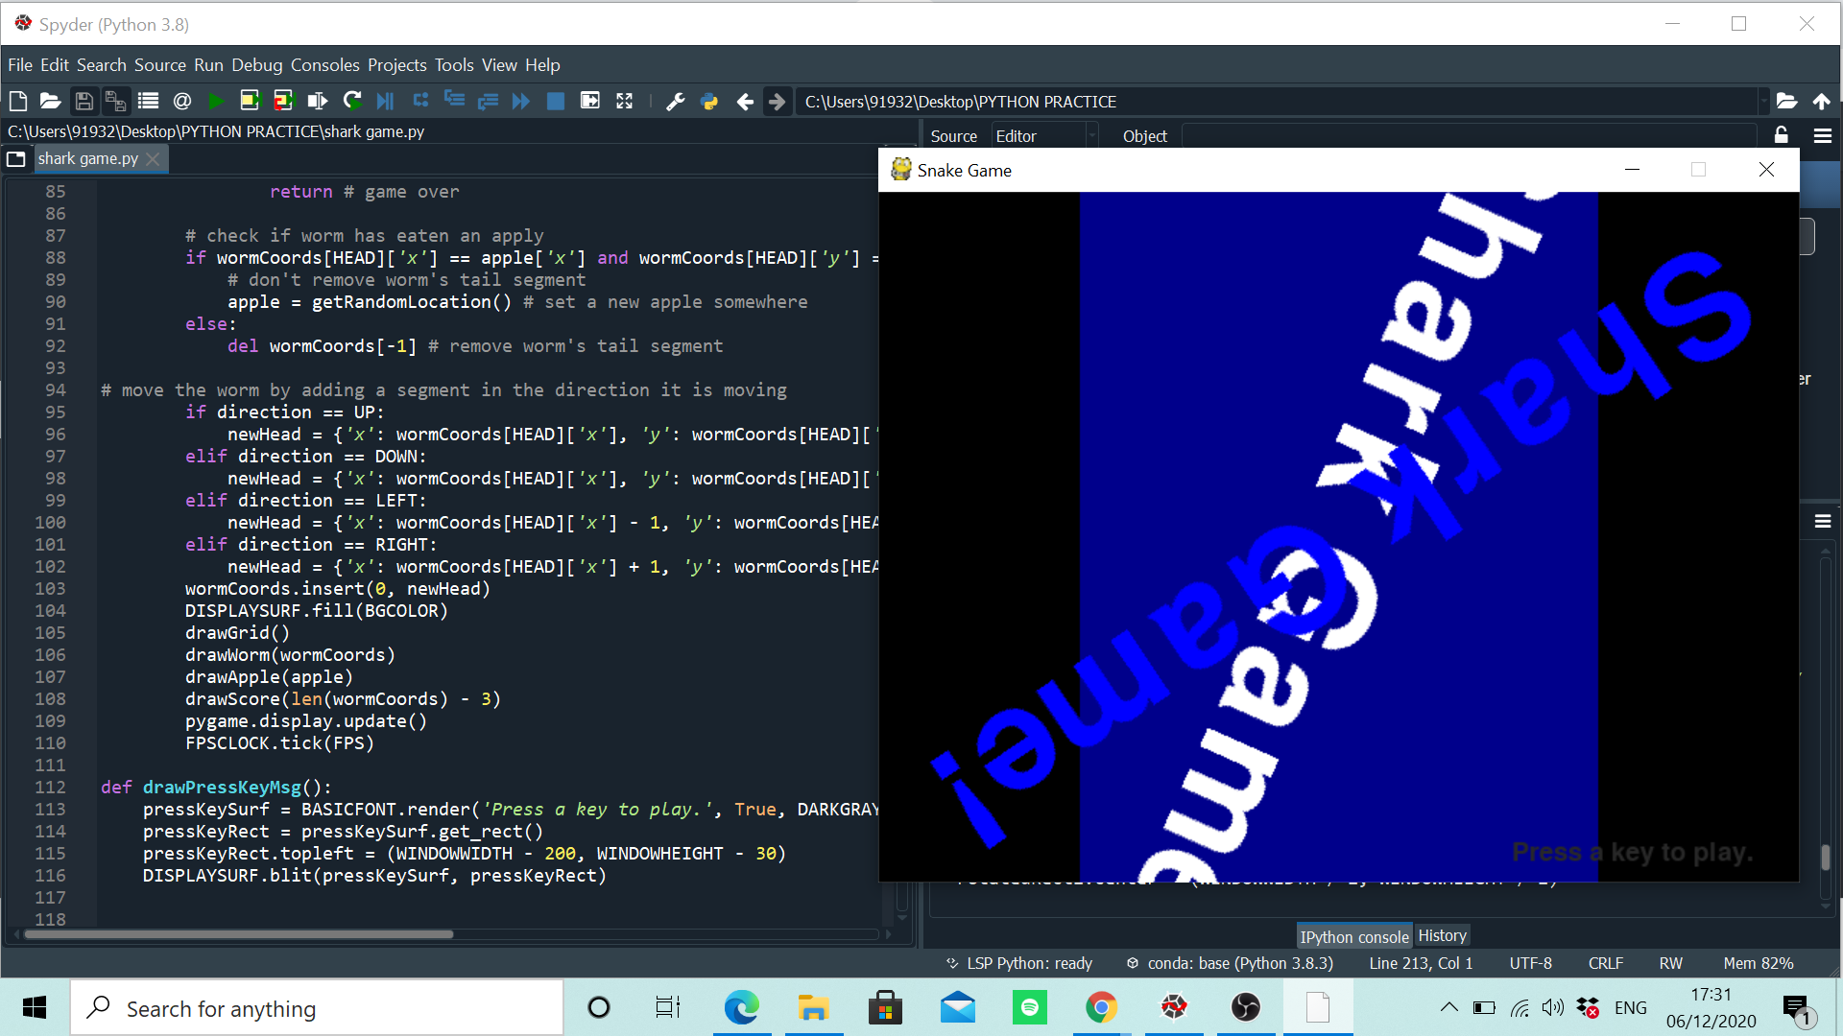The width and height of the screenshot is (1843, 1036).
Task: Toggle the Debug file step icon
Action: (x=385, y=101)
